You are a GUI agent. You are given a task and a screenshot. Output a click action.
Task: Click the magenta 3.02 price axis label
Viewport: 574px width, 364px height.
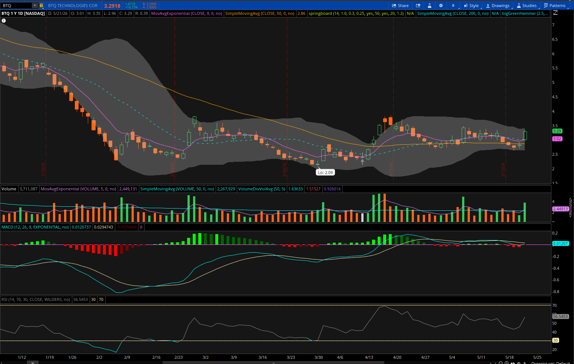coord(557,139)
